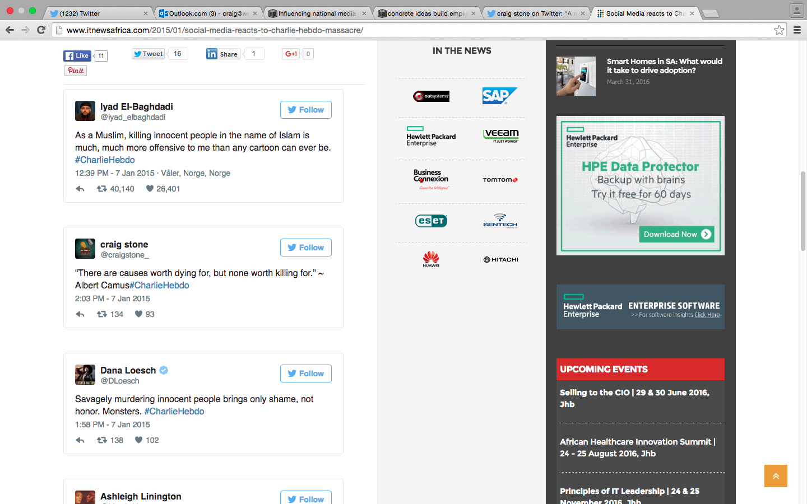Open Smart Homes in SA article link
This screenshot has width=807, height=504.
[x=664, y=66]
